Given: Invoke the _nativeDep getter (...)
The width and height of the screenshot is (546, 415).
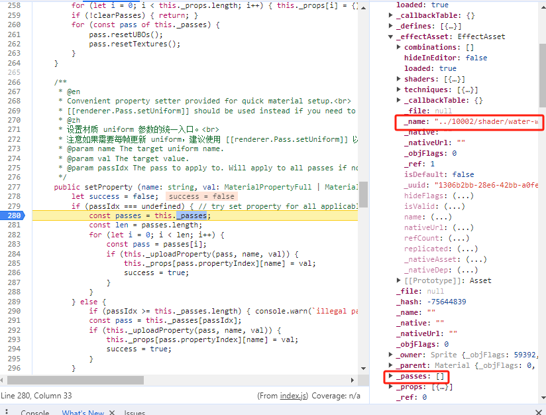Looking at the screenshot, I should tap(467, 270).
